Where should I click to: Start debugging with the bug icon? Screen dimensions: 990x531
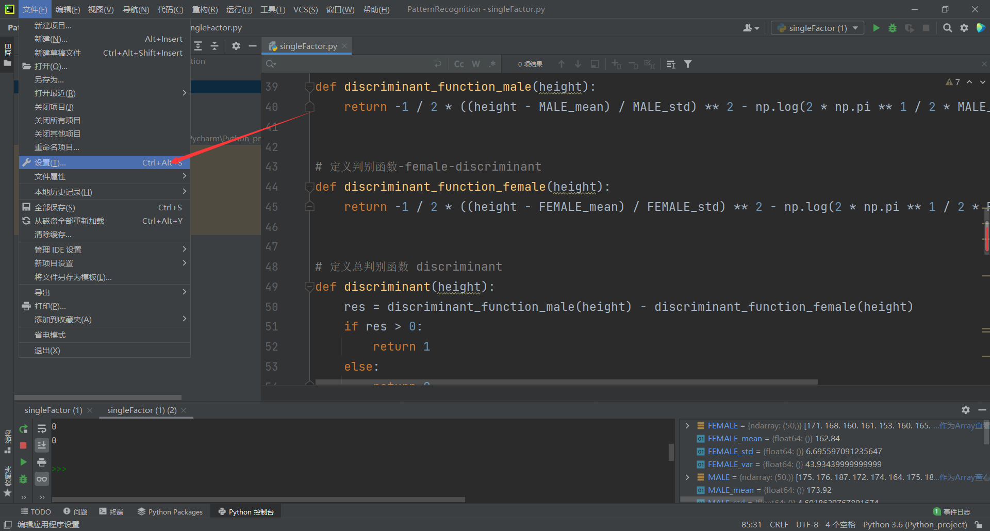point(893,28)
